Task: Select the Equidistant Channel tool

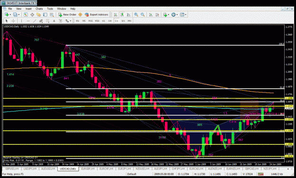Action: [41, 21]
